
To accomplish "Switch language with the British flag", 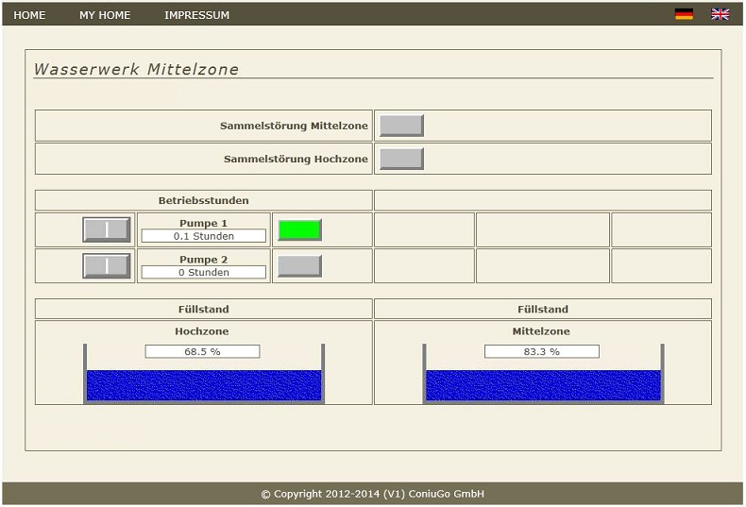I will (x=721, y=14).
